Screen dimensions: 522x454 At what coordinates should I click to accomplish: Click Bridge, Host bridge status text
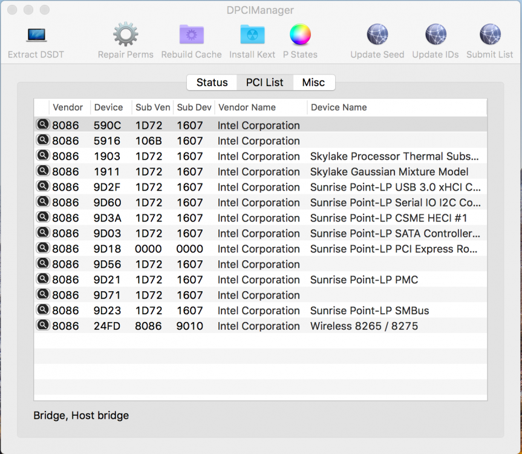coord(81,415)
